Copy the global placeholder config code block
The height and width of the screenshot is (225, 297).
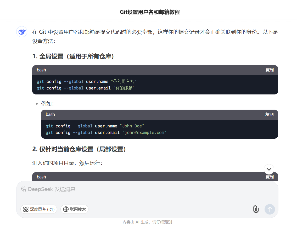269,70
